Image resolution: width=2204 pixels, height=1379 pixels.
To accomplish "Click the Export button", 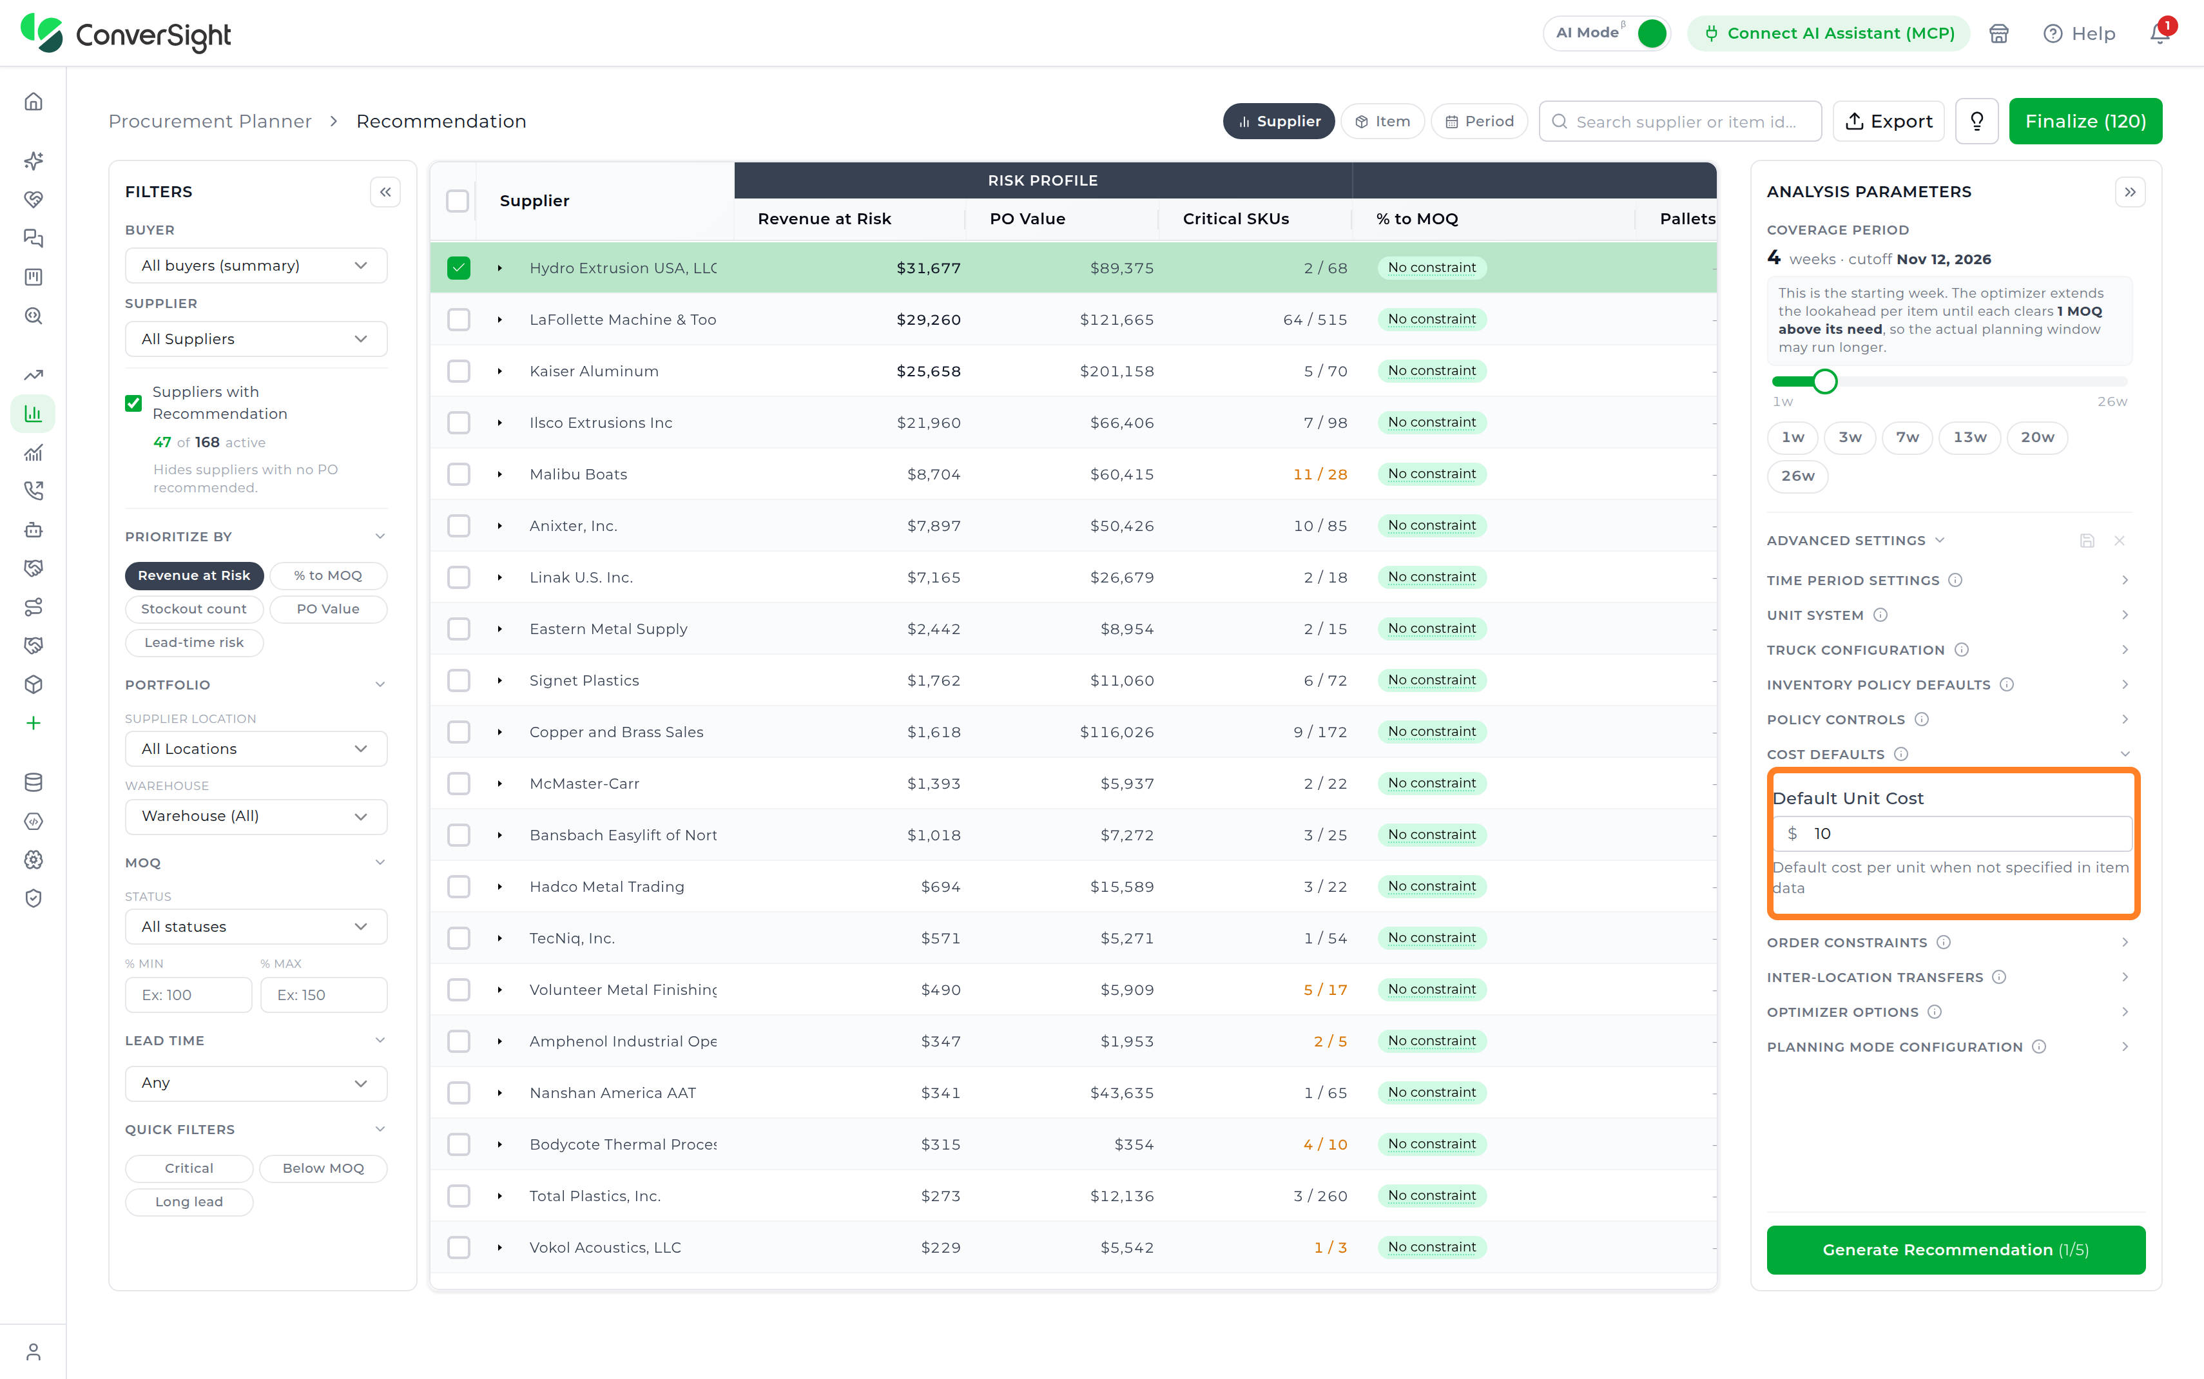I will [1888, 121].
